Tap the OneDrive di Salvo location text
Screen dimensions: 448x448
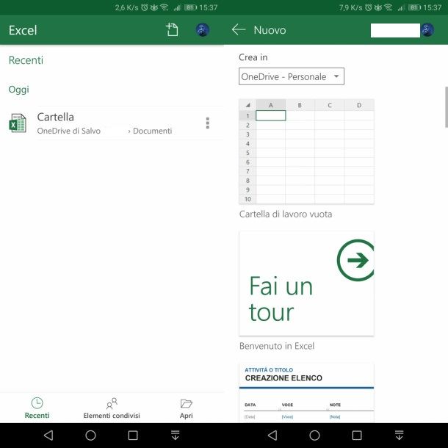tap(69, 131)
